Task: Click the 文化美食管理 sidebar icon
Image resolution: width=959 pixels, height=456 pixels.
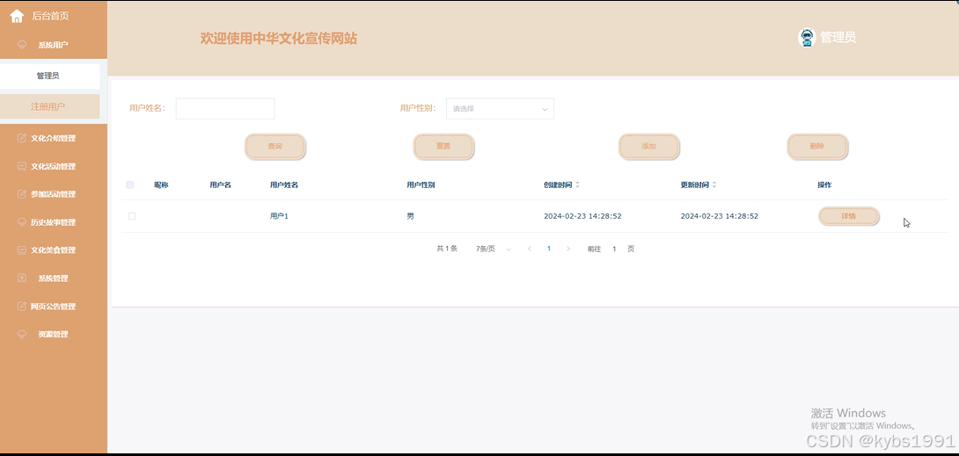Action: [22, 250]
